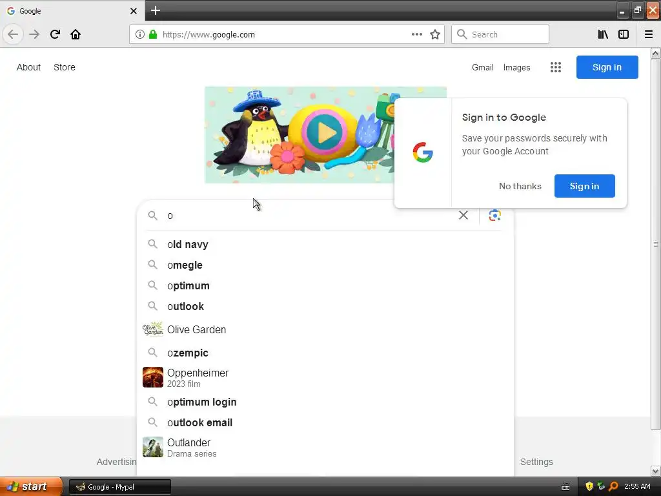Clear the search text with X
Screen dimensions: 661x496
[463, 215]
